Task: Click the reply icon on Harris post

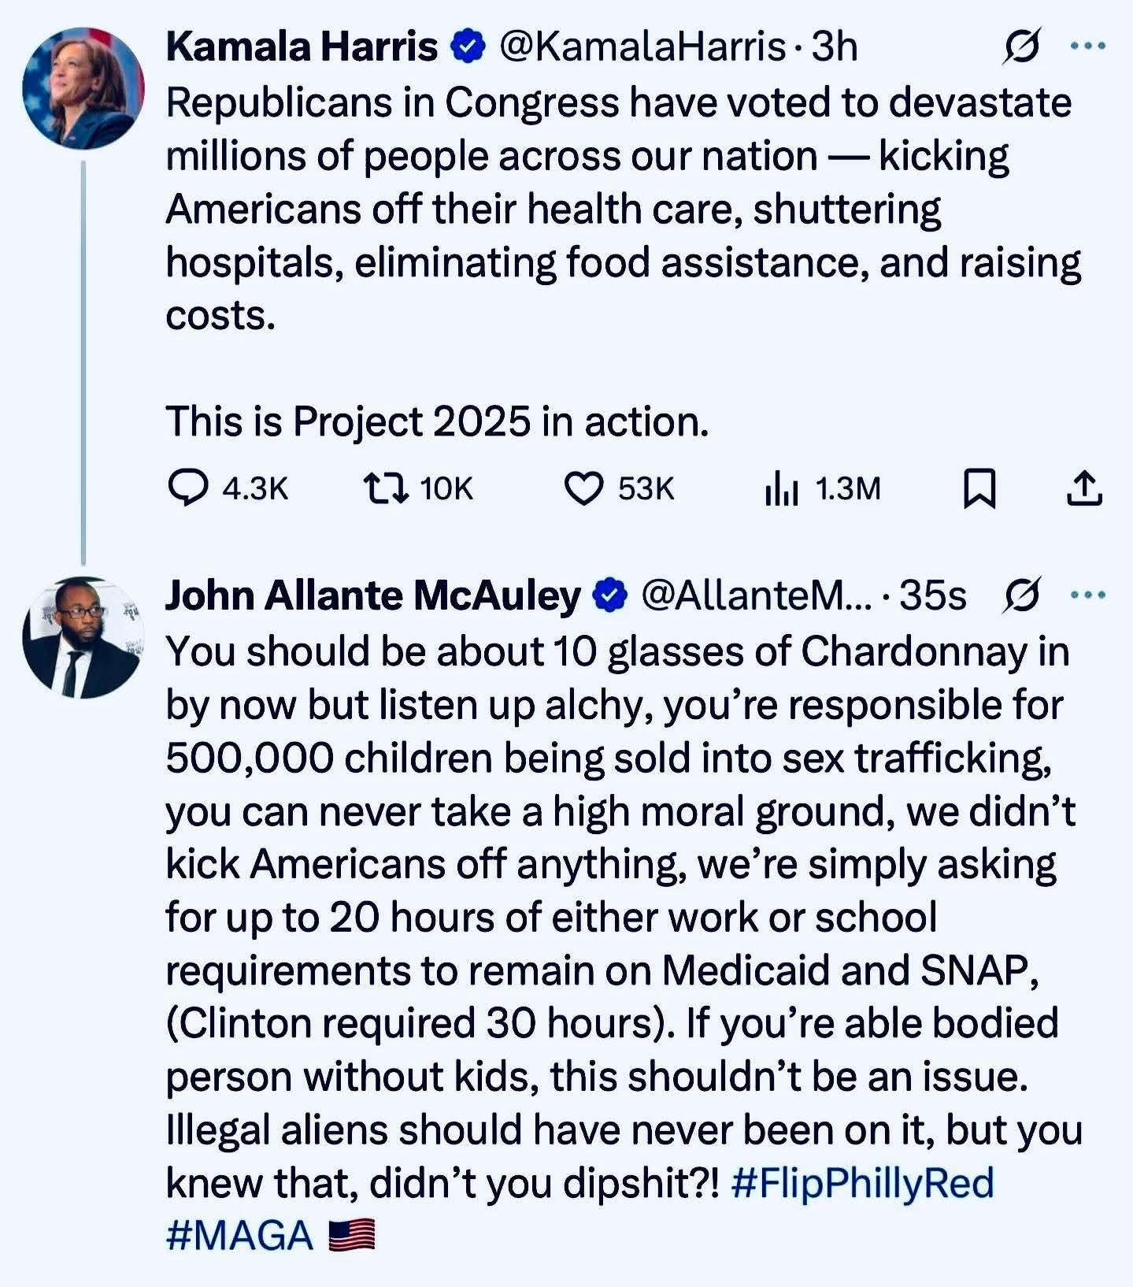Action: (x=188, y=488)
